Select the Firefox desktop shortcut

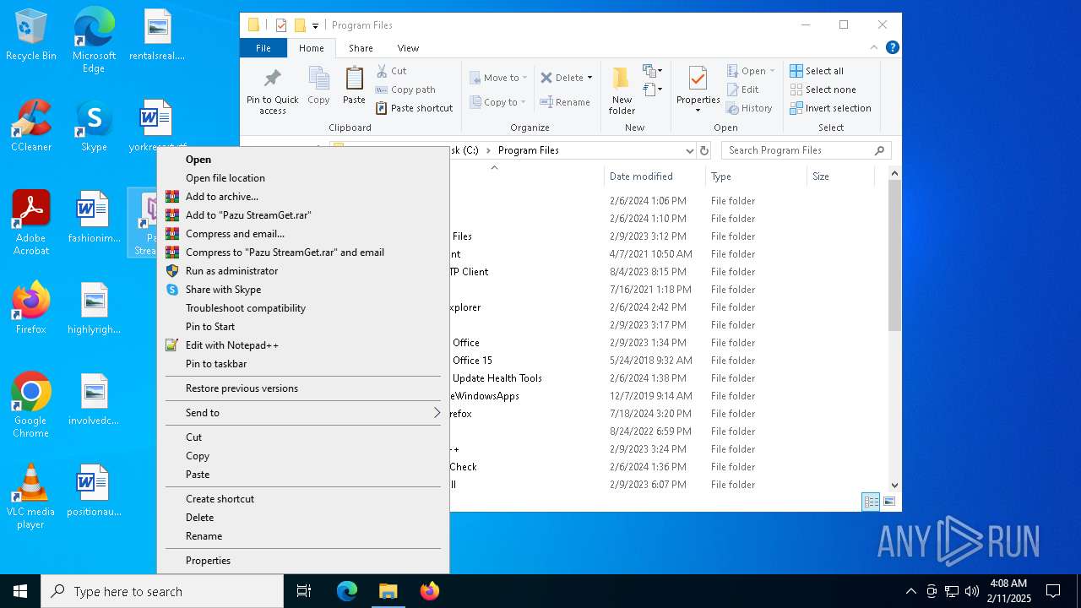(x=31, y=308)
